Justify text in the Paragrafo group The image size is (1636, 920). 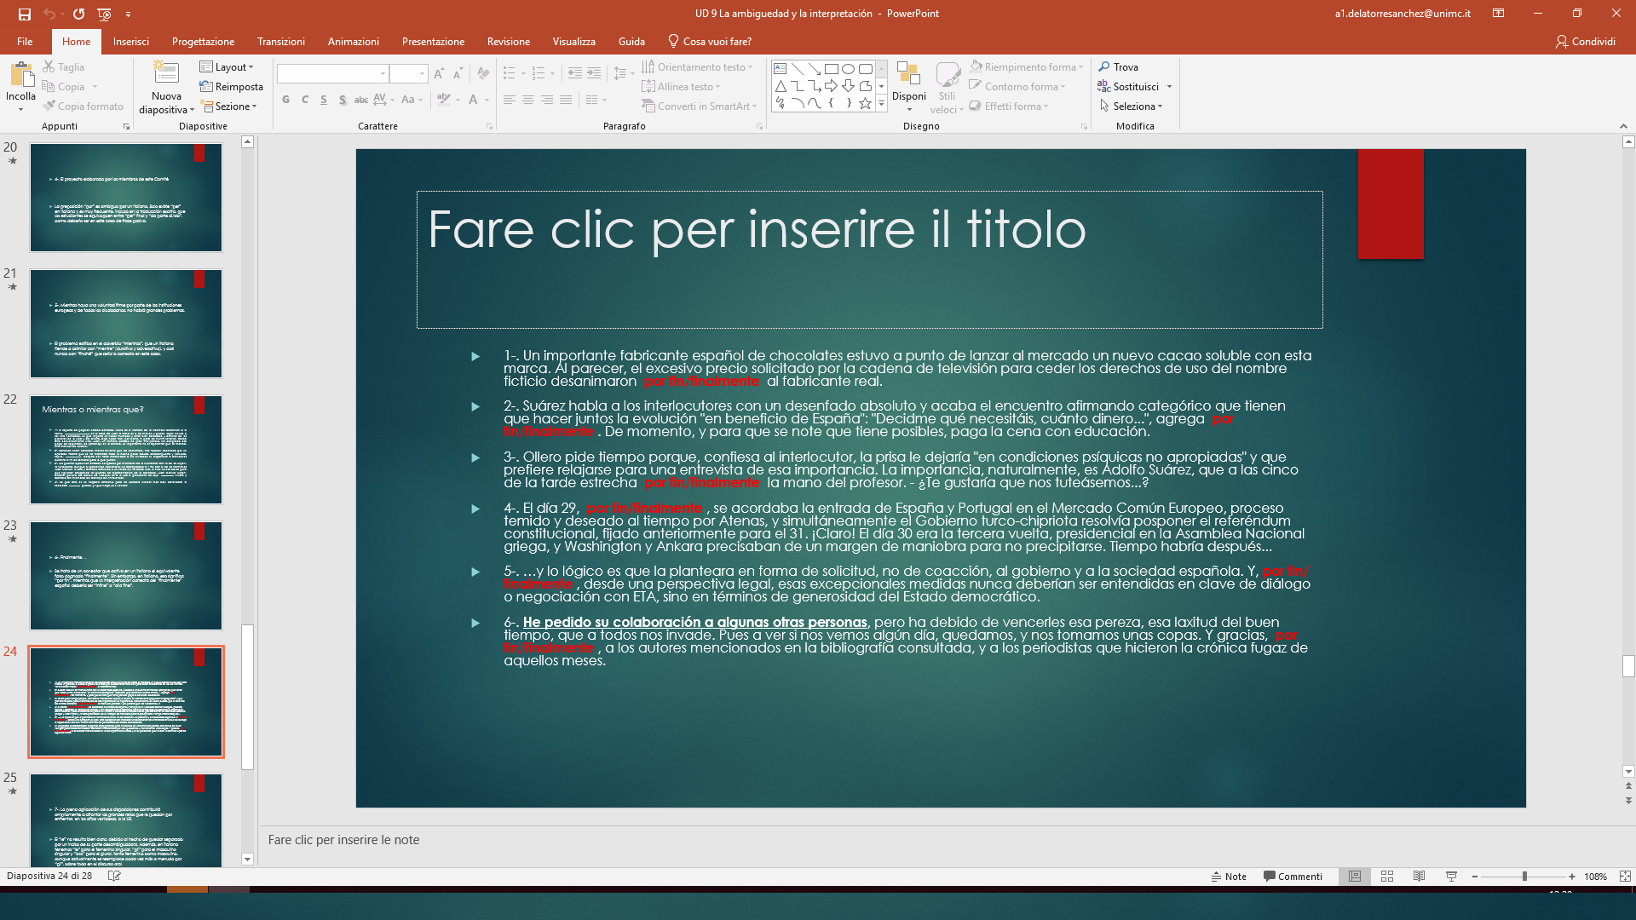coord(566,101)
